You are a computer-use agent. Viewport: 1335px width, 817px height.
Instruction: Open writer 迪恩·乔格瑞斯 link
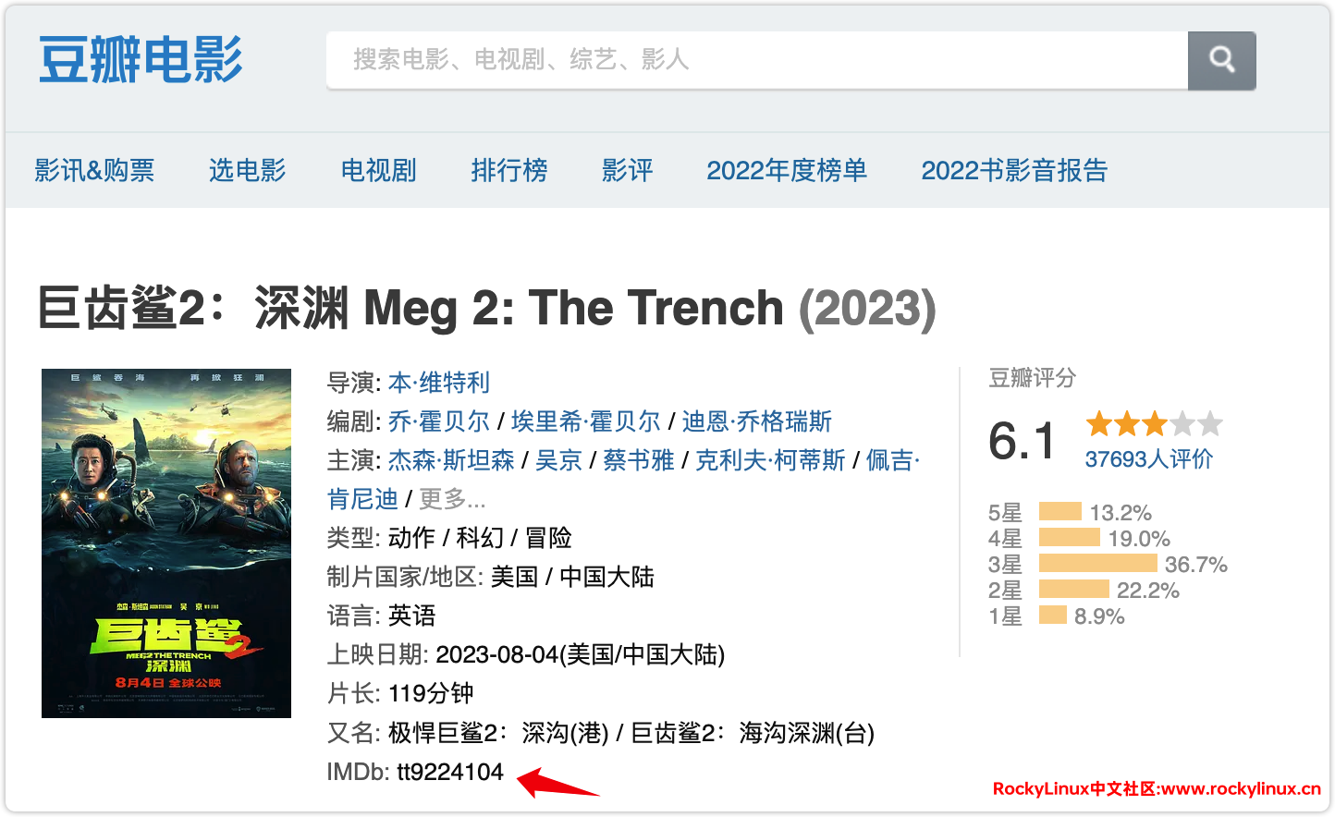[756, 421]
